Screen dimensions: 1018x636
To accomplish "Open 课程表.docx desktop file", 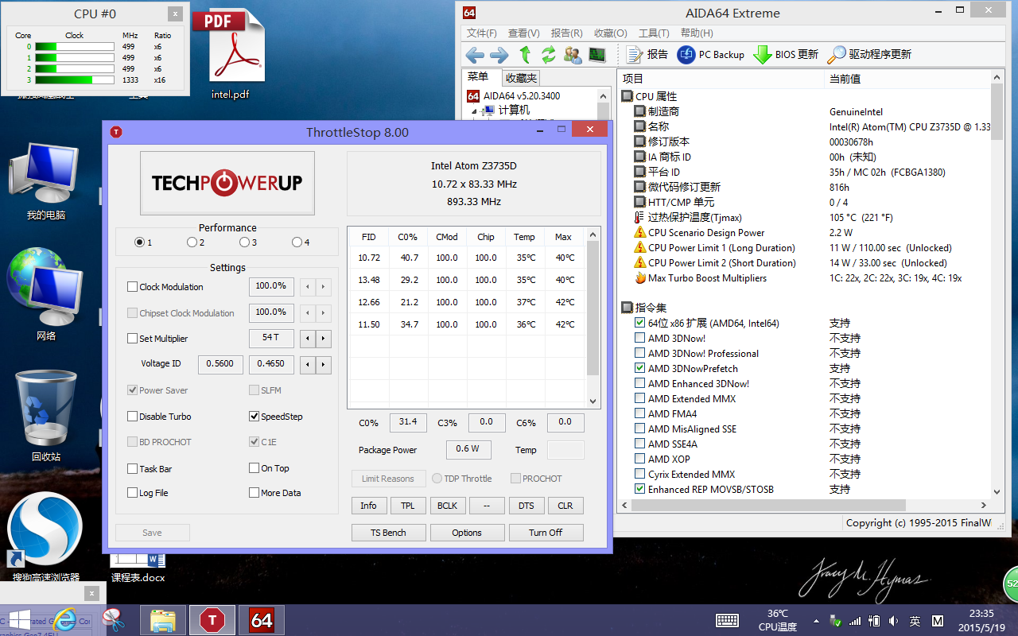I will click(x=138, y=568).
